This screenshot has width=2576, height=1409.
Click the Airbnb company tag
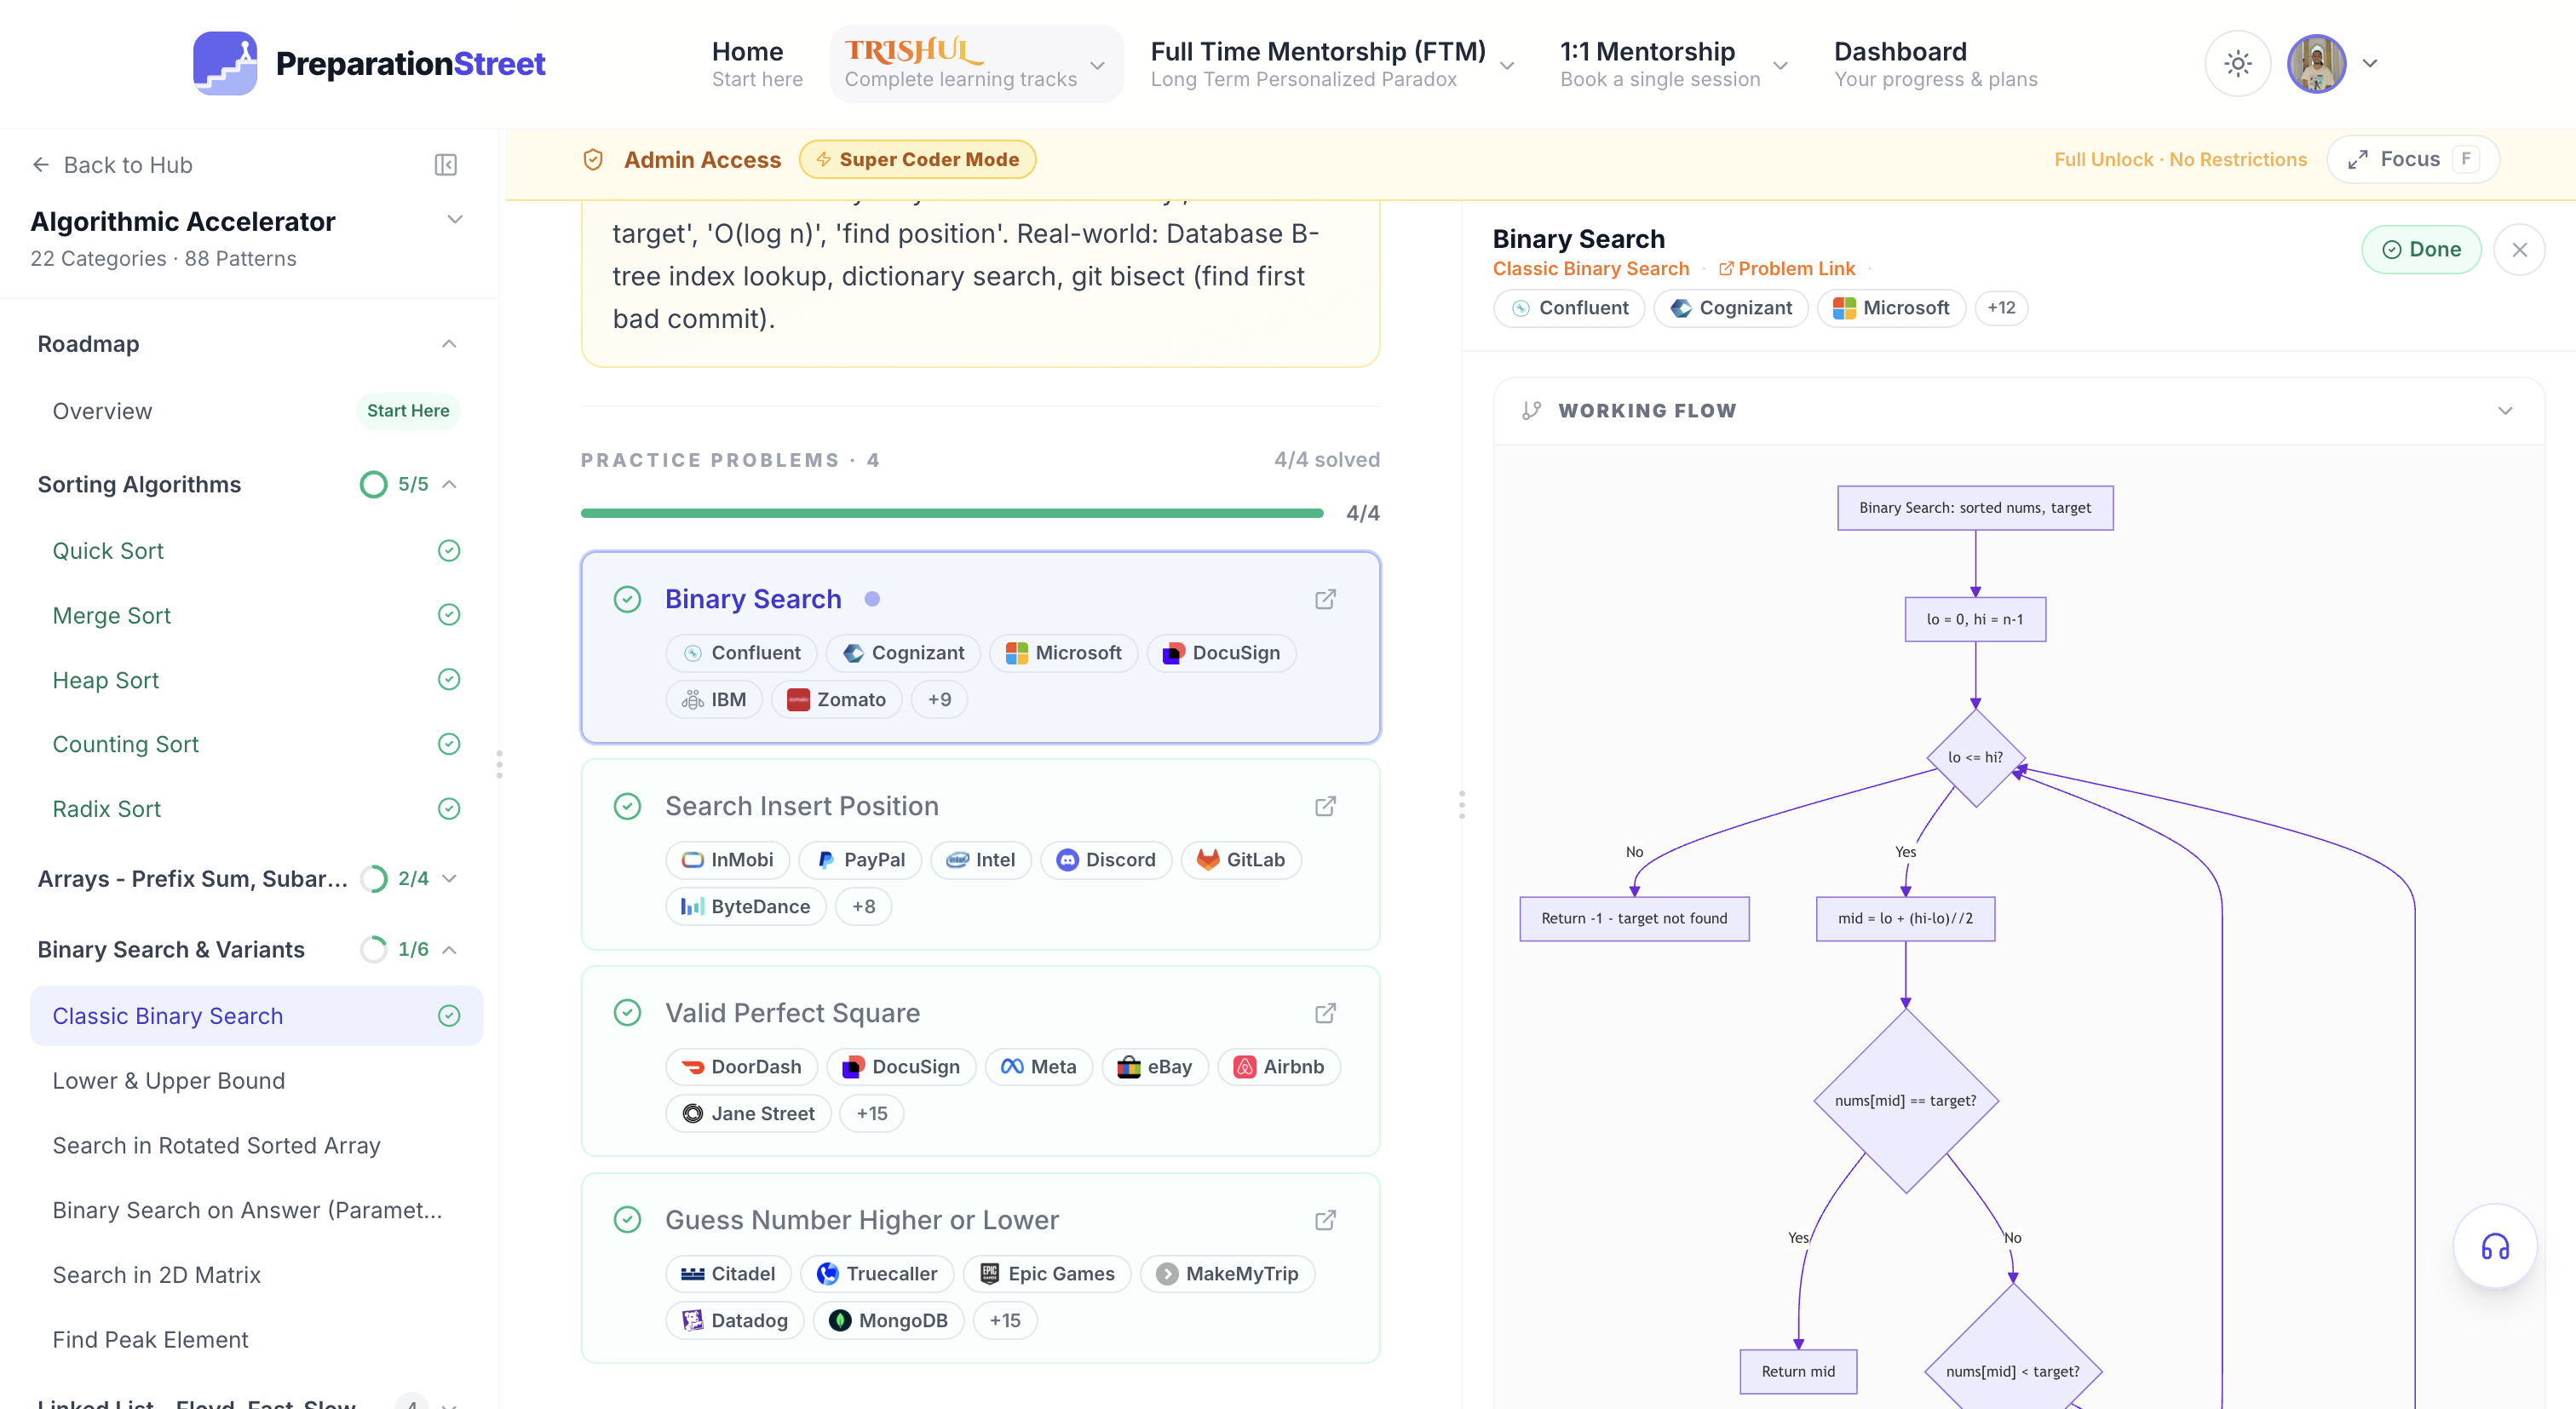pyautogui.click(x=1279, y=1067)
